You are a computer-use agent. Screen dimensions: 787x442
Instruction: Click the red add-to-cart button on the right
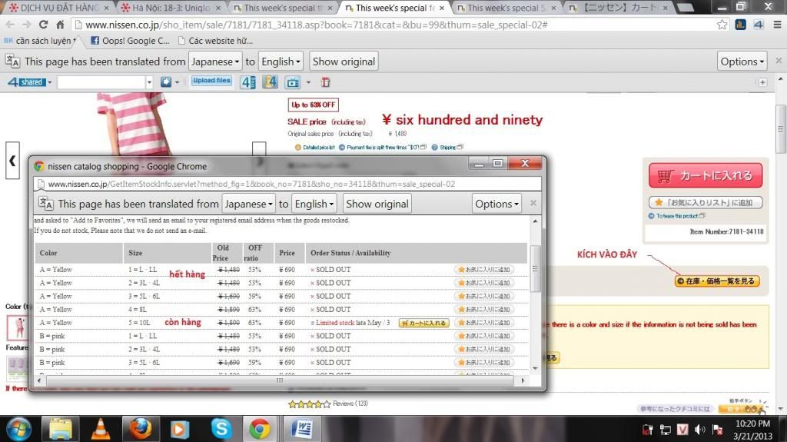[x=706, y=175]
